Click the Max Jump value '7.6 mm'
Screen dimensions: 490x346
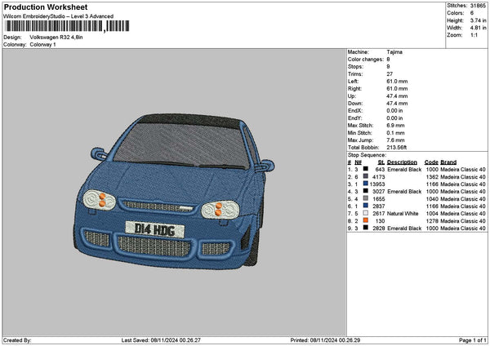(x=395, y=140)
